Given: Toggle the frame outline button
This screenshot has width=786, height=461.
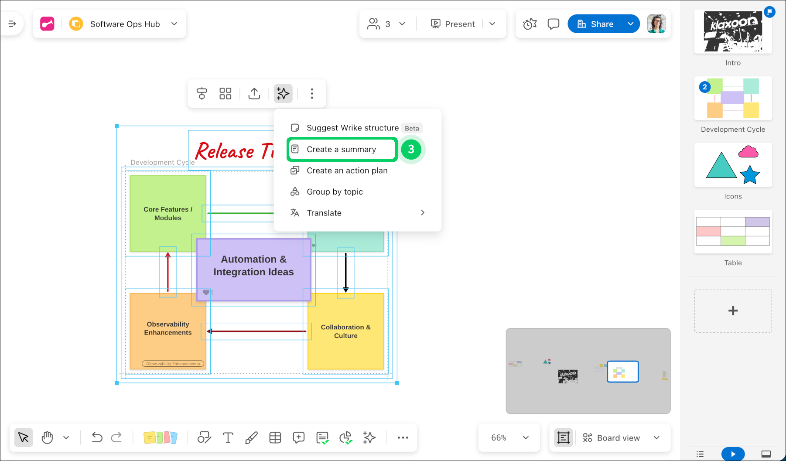Looking at the screenshot, I should pyautogui.click(x=563, y=437).
